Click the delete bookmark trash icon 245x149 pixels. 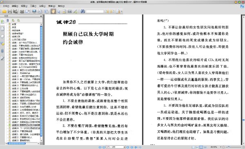[x=8, y=20]
